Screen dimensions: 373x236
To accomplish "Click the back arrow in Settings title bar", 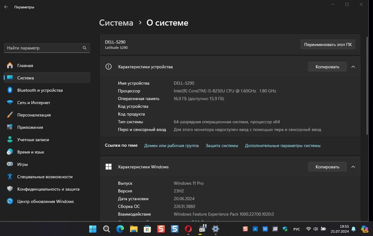I will click(x=6, y=7).
